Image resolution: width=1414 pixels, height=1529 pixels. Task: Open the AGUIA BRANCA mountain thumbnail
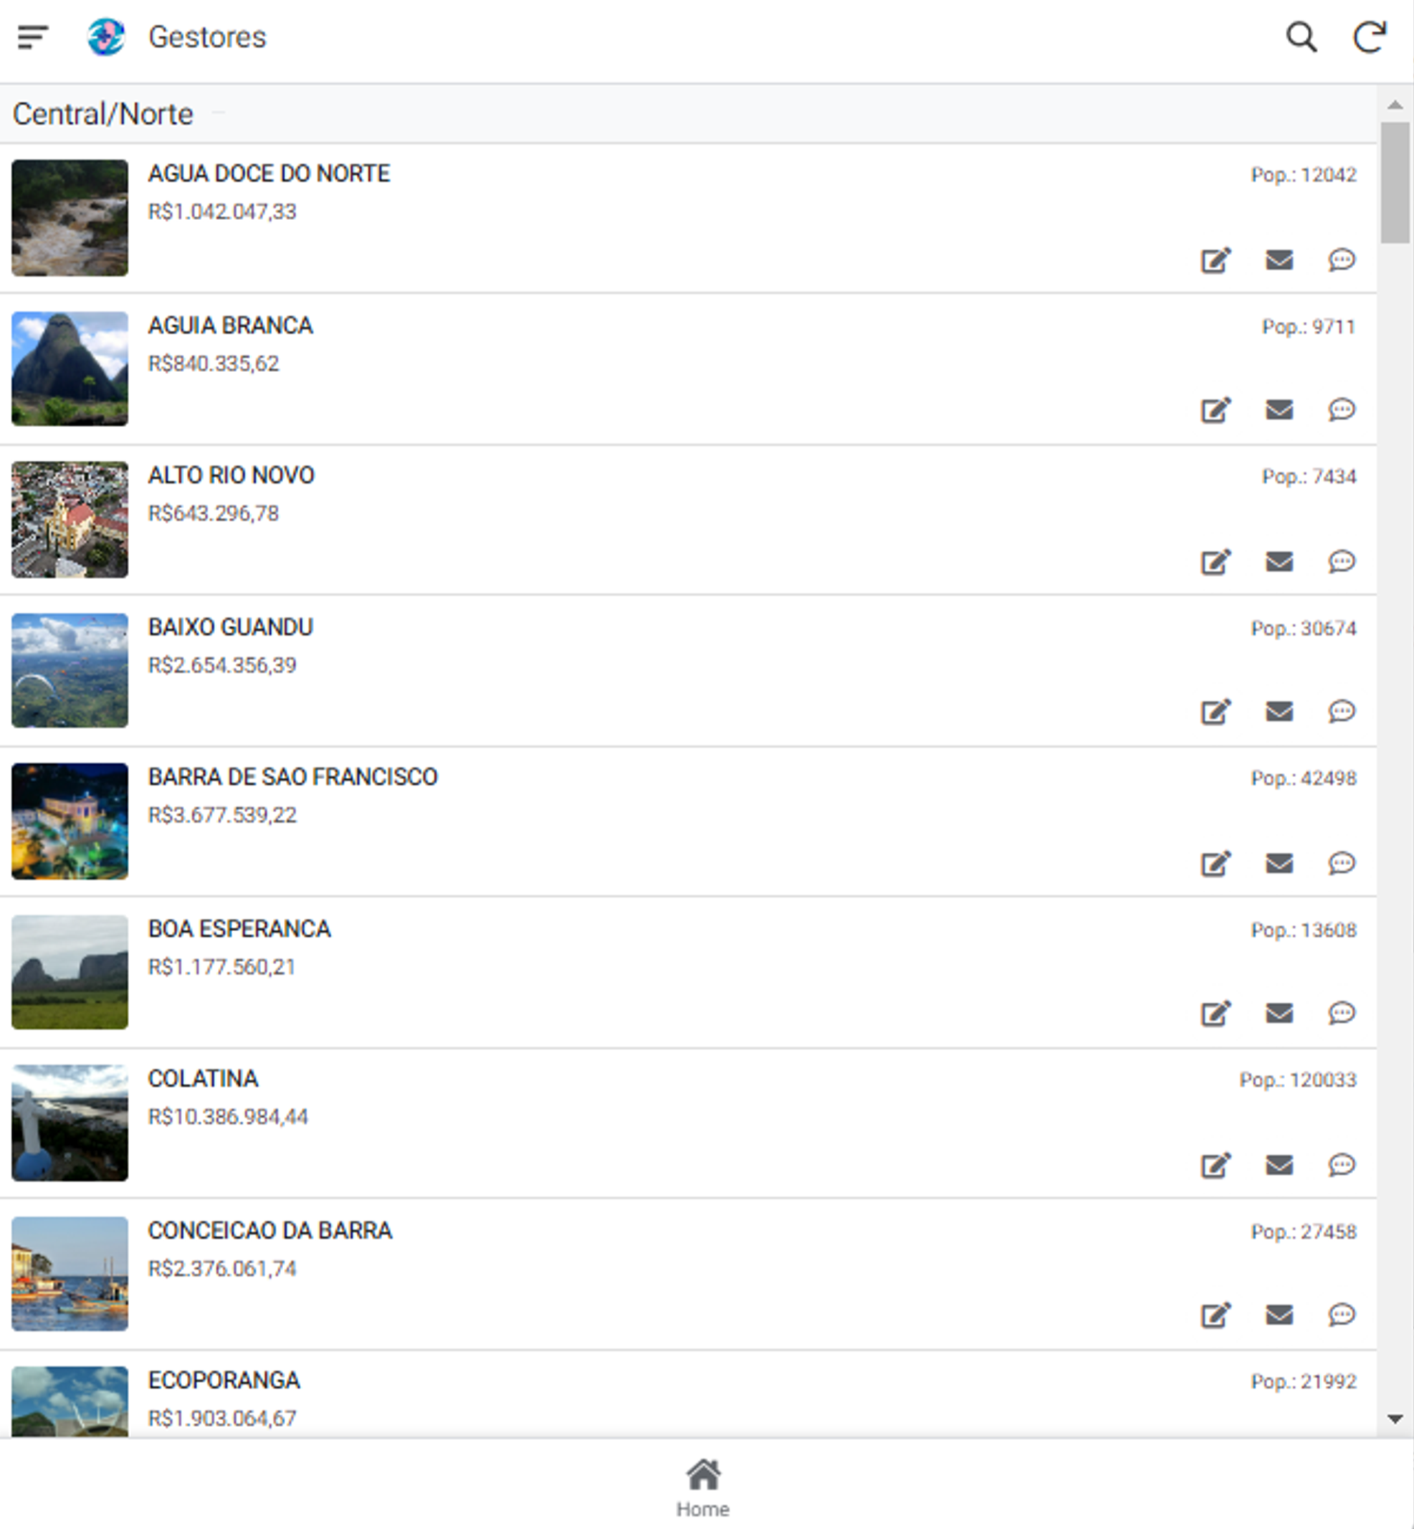pyautogui.click(x=70, y=368)
